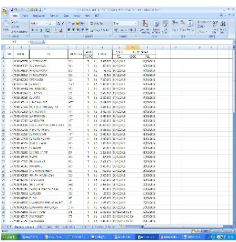Expand Font group dialog launcher
The width and height of the screenshot is (236, 242).
pos(64,36)
